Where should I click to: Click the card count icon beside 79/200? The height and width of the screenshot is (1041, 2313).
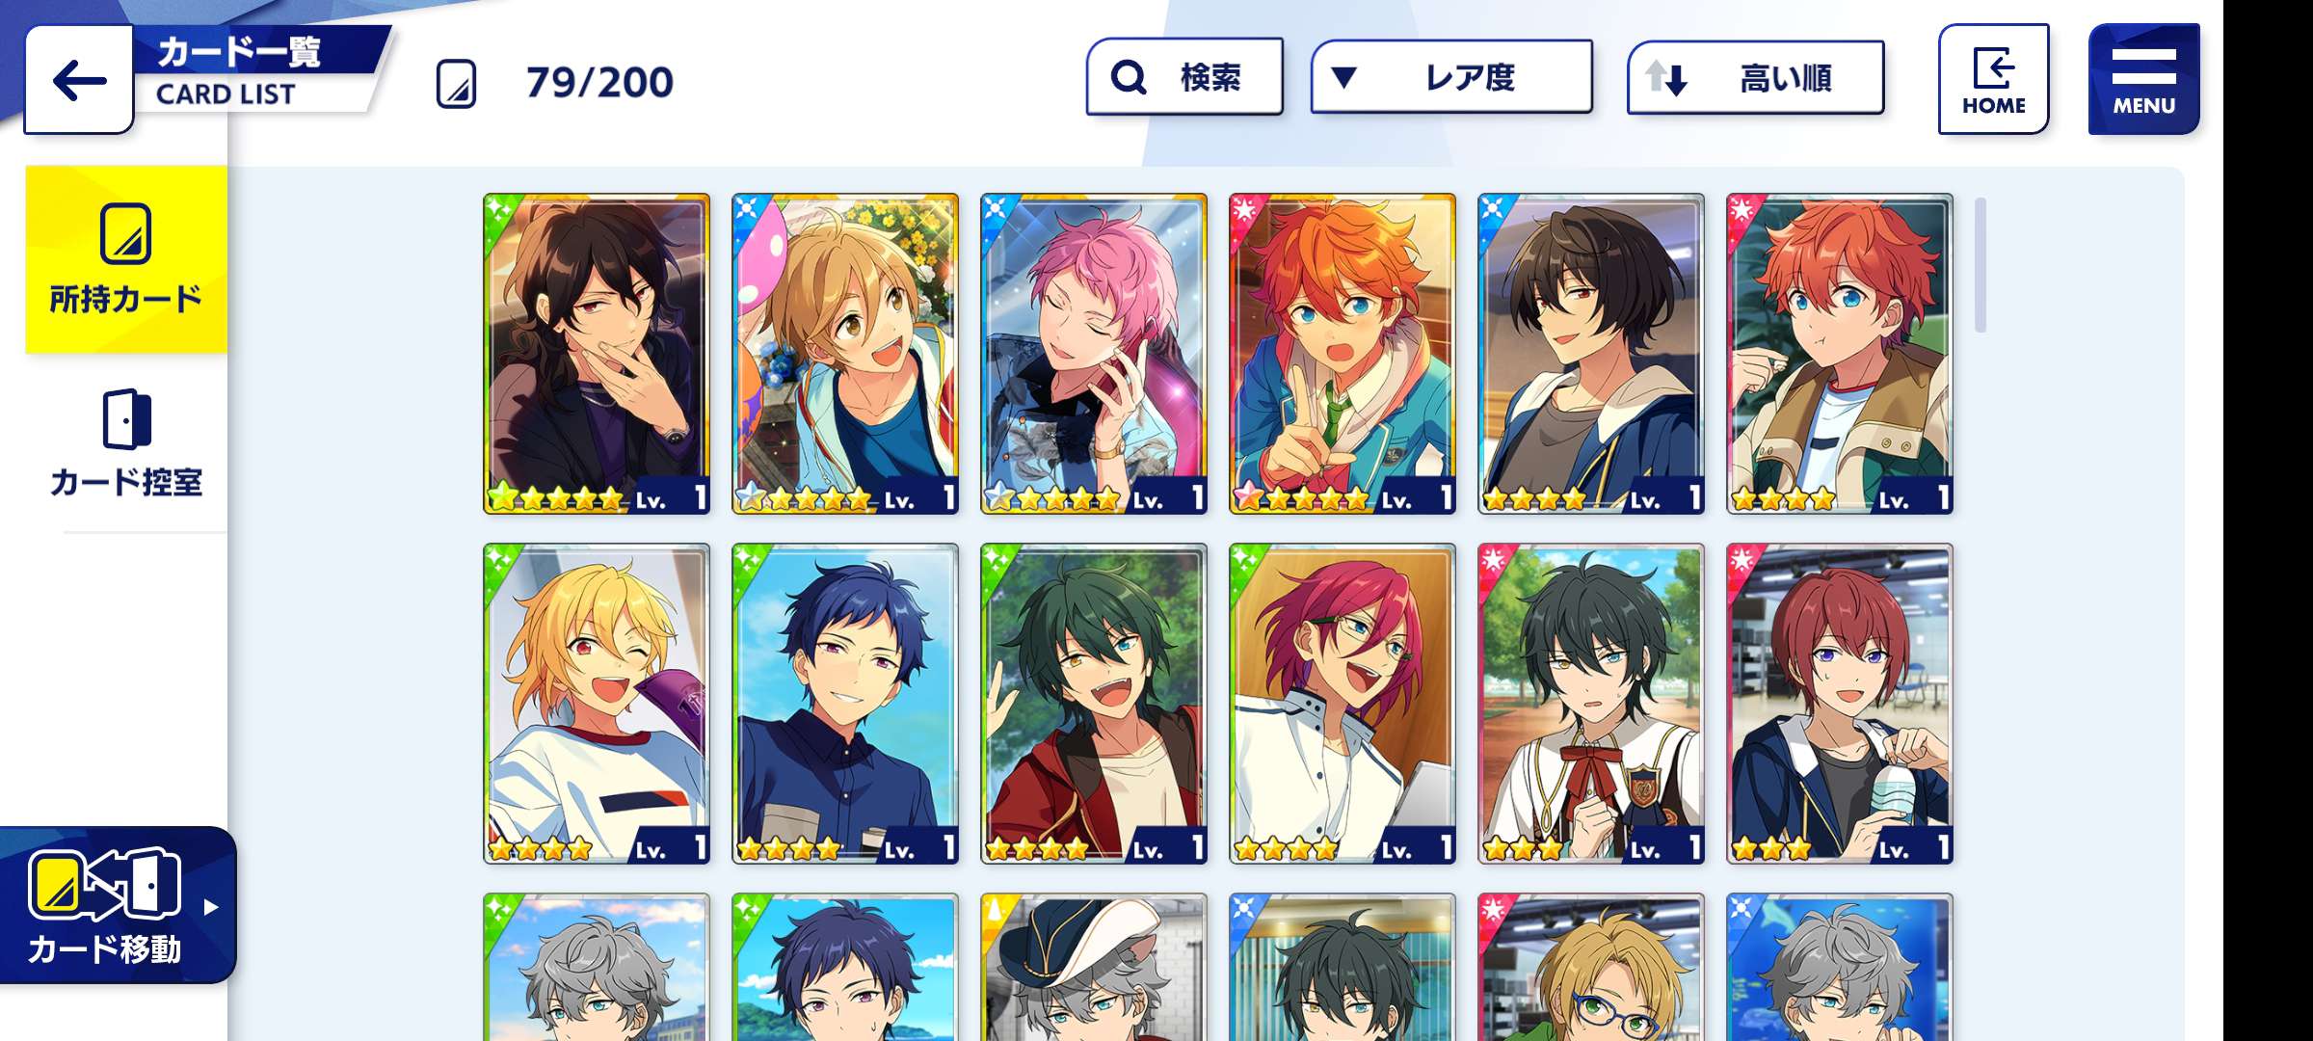tap(456, 83)
